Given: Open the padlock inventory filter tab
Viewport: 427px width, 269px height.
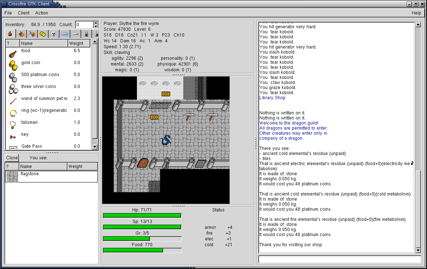Looking at the screenshot, I should coord(86,34).
